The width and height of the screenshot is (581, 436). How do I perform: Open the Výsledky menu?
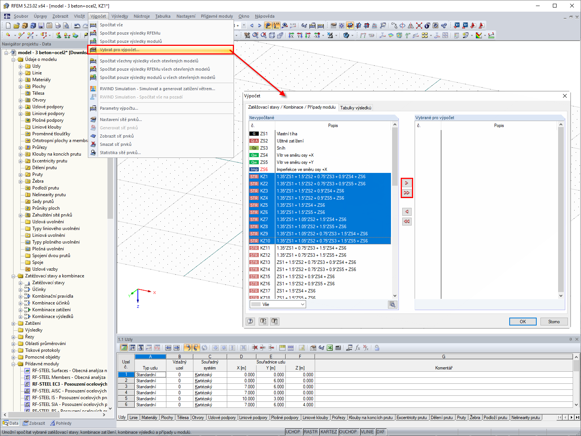click(120, 16)
